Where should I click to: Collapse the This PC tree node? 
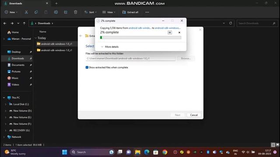pos(4,98)
